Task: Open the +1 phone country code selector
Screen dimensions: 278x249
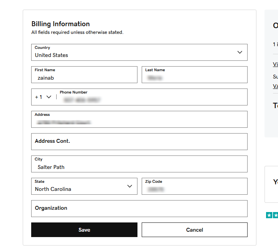Action: [x=43, y=97]
